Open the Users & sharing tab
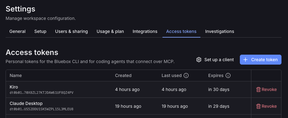 71,32
